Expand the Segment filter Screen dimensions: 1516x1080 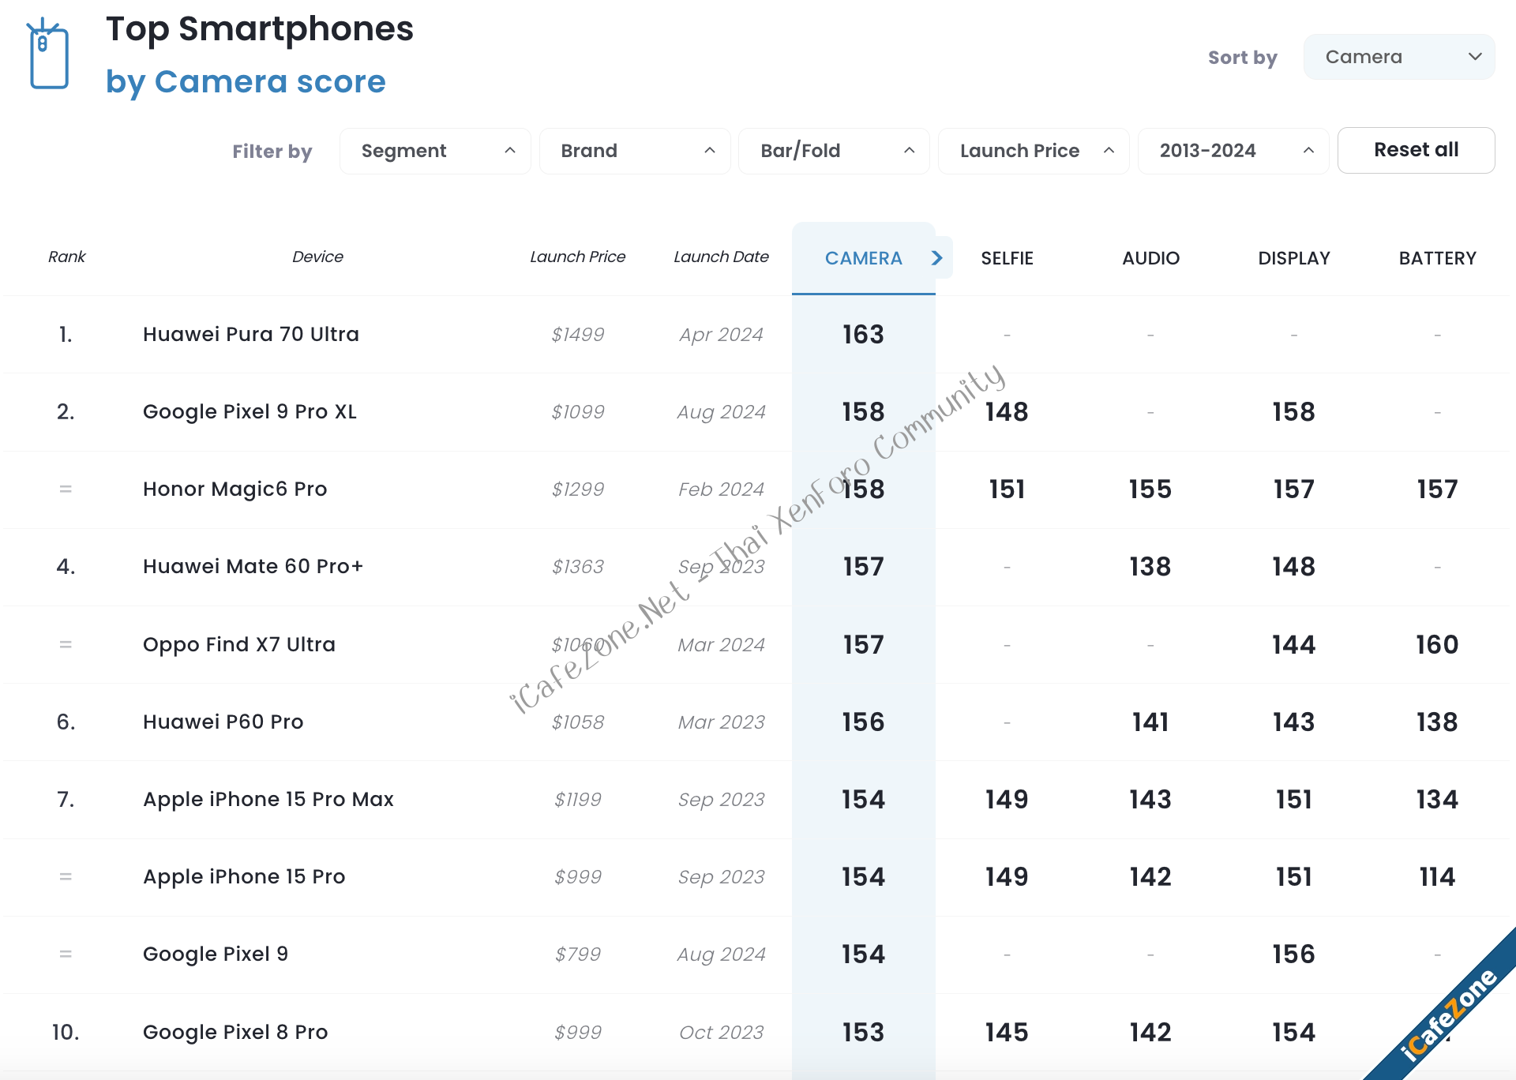(435, 151)
